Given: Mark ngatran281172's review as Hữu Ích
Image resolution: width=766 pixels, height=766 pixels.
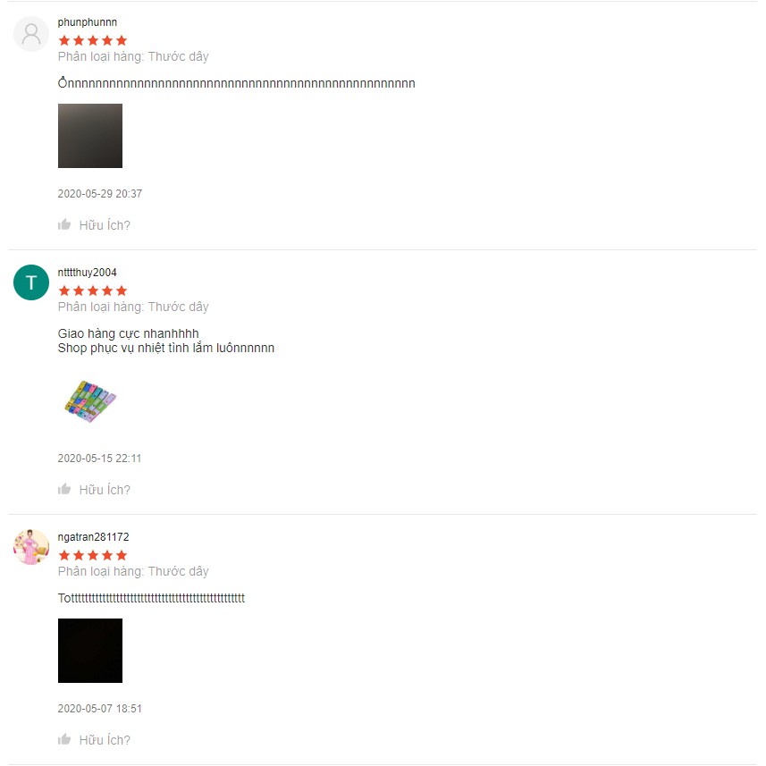Looking at the screenshot, I should point(105,739).
